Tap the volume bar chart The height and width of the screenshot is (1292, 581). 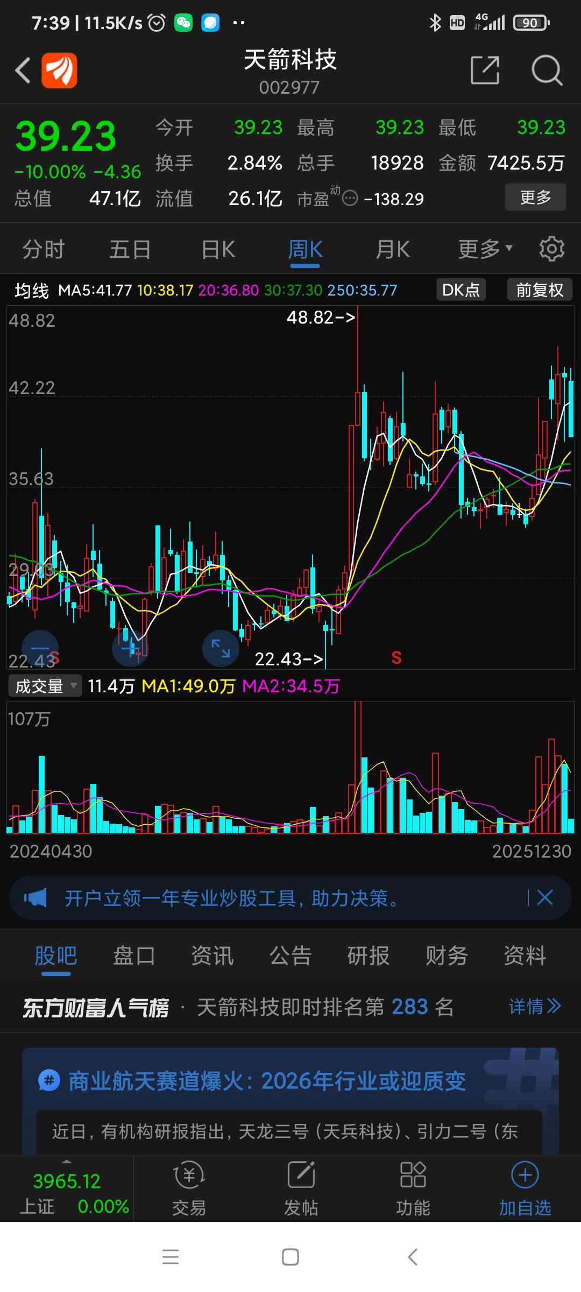tap(290, 767)
